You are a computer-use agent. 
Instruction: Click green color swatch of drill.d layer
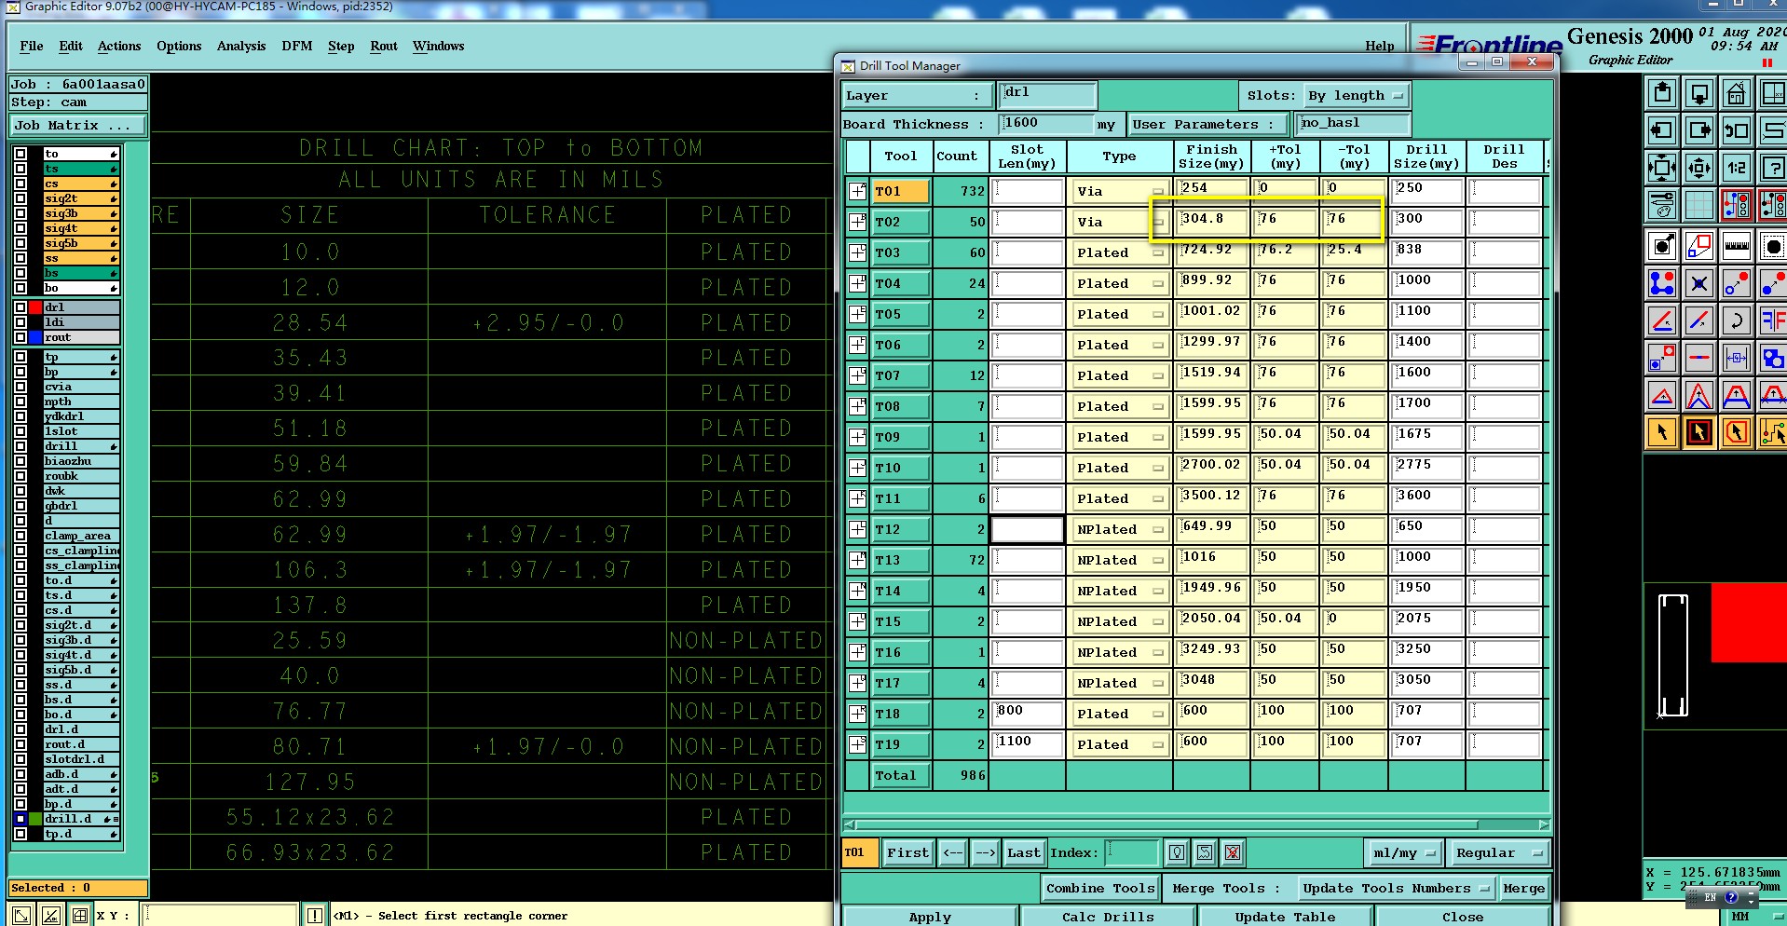[35, 819]
